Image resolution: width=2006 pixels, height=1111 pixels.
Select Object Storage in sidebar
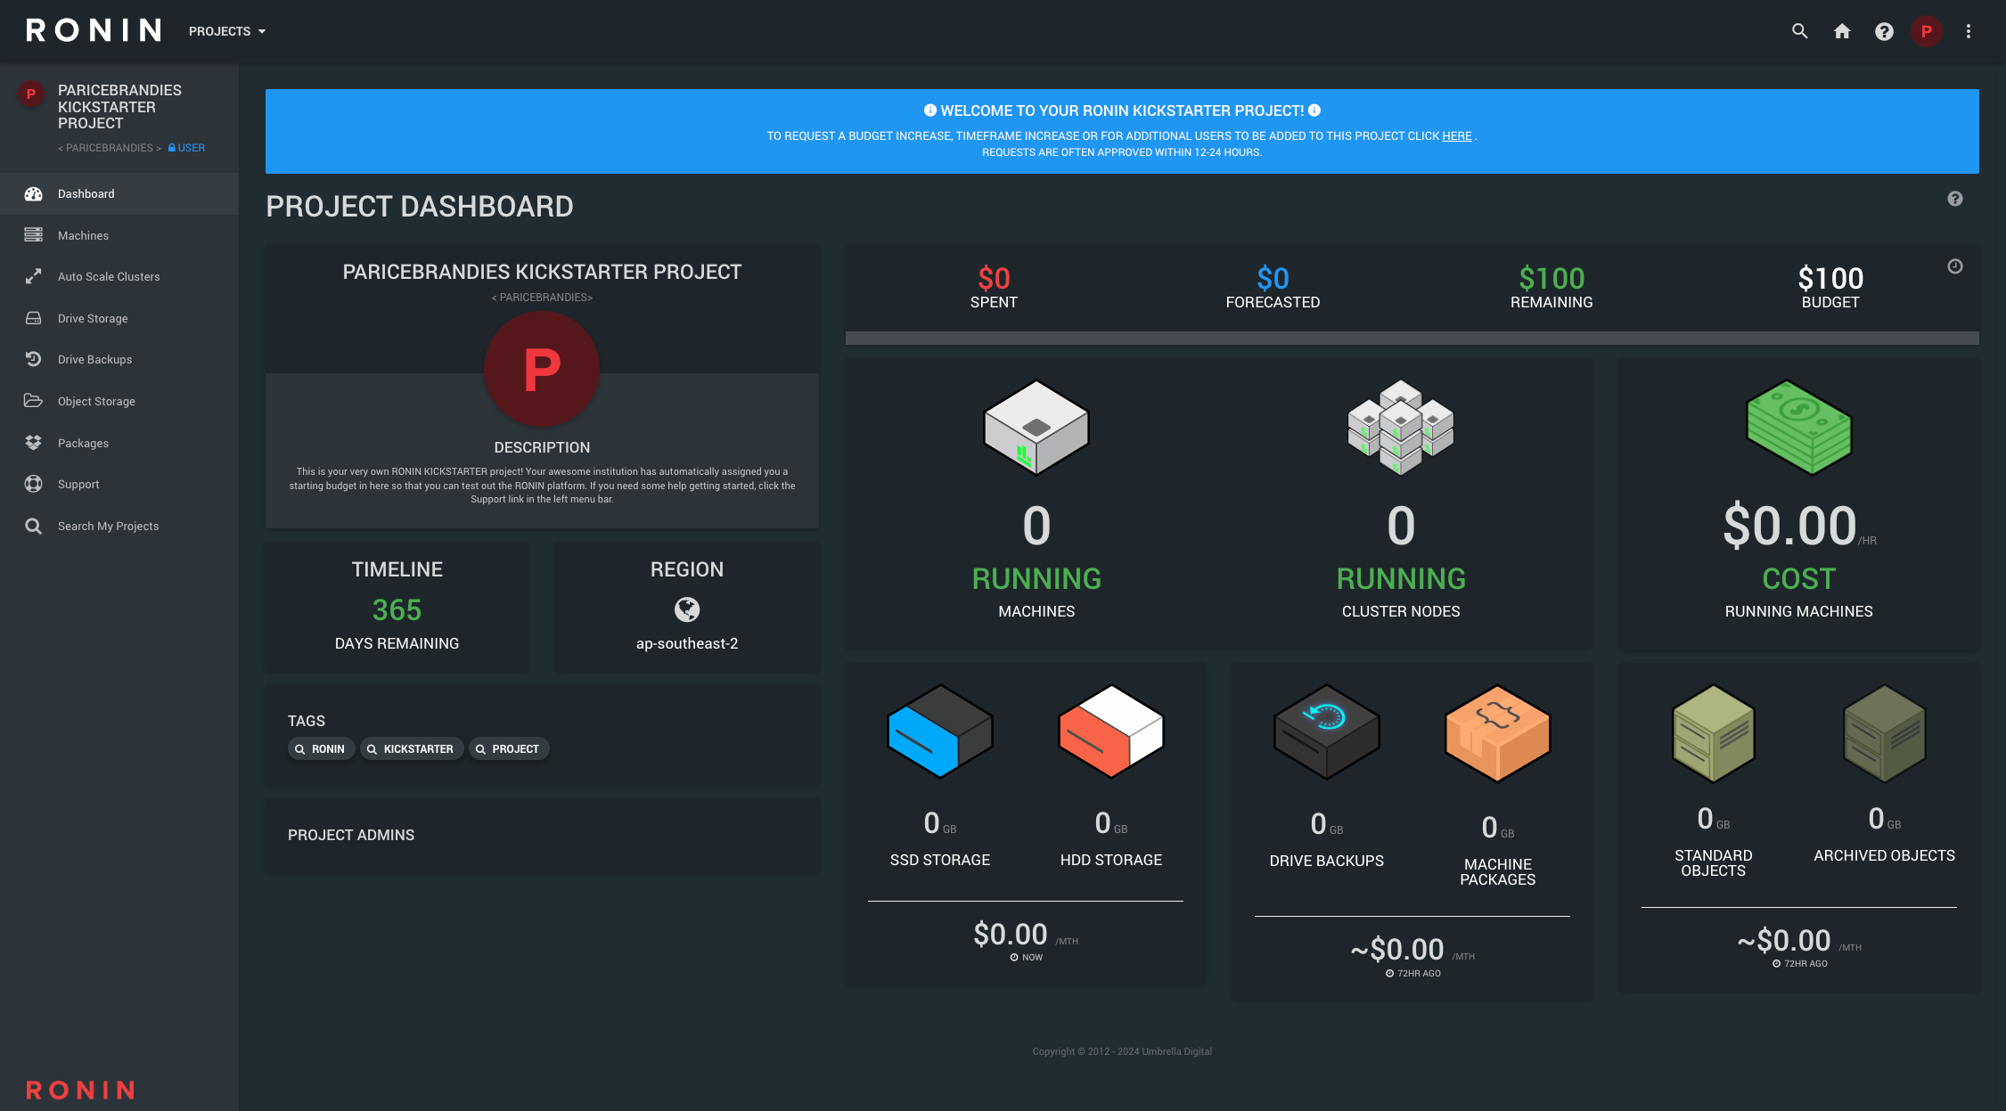coord(96,402)
